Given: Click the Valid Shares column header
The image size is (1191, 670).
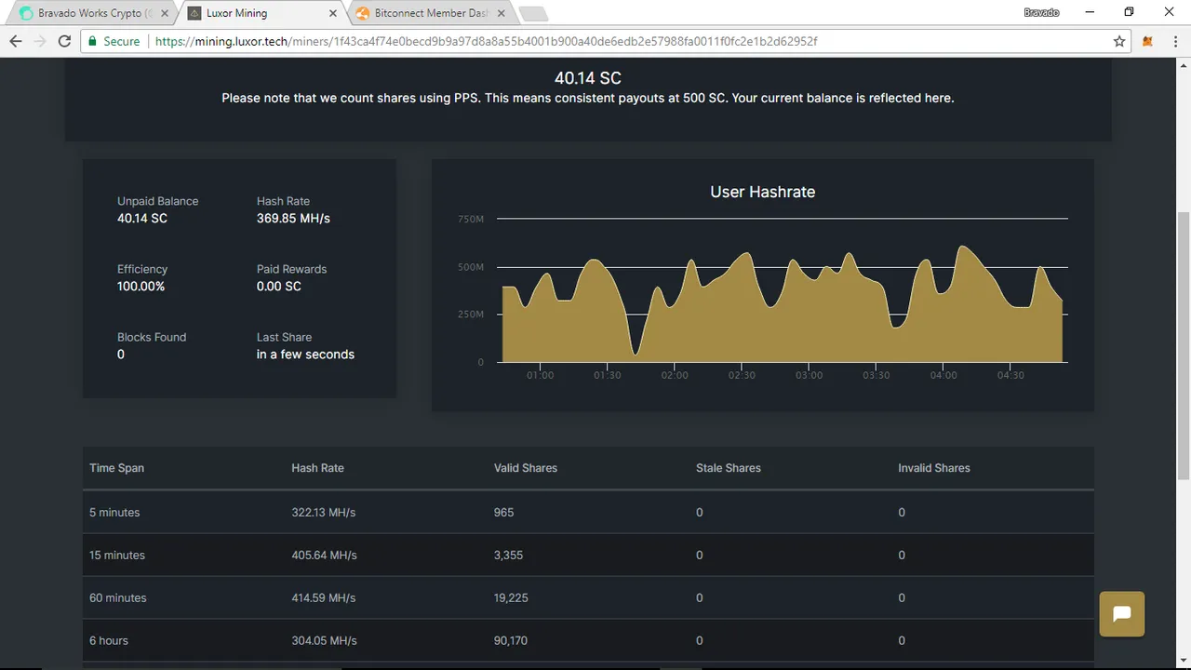Looking at the screenshot, I should (x=526, y=468).
